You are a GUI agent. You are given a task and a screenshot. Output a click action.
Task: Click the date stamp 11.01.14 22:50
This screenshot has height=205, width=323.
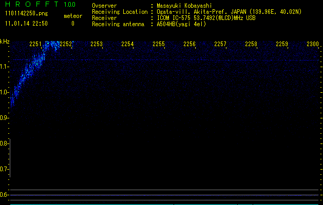click(x=26, y=24)
